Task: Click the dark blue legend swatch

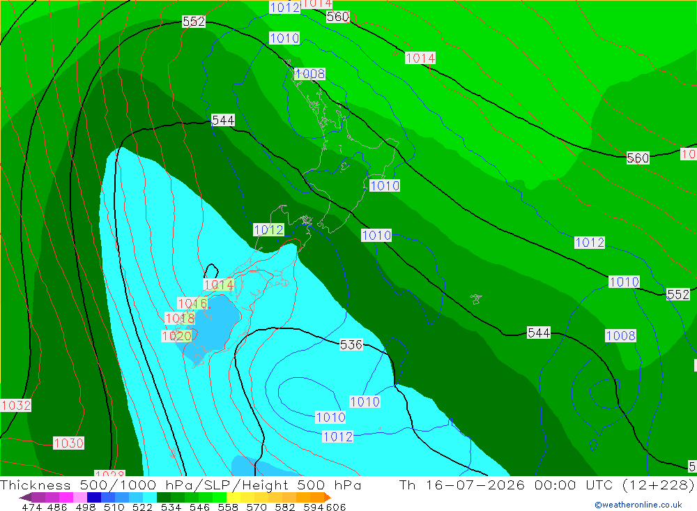Action: 94,497
